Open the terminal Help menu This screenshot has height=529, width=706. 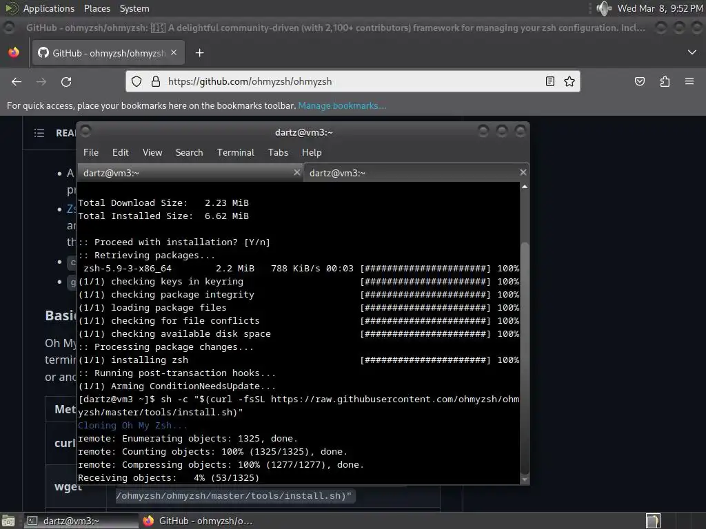[x=312, y=152]
